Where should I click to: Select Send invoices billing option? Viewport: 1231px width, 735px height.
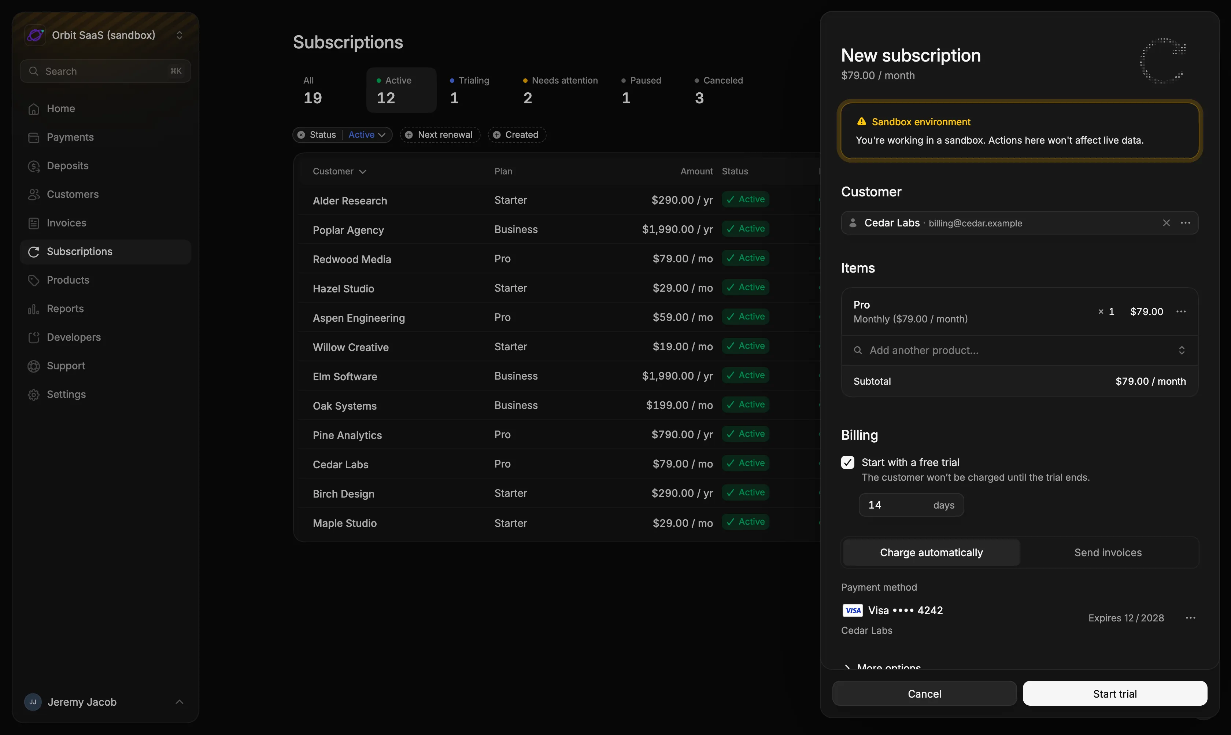click(x=1108, y=552)
